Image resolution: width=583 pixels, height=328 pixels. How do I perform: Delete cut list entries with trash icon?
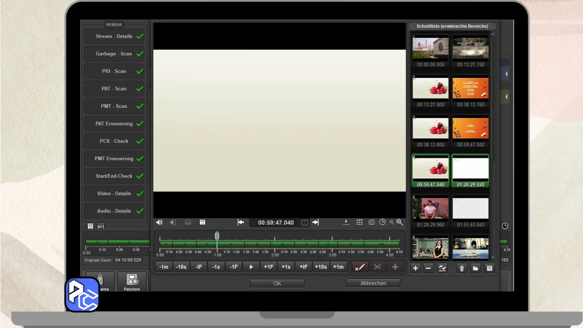tap(462, 268)
